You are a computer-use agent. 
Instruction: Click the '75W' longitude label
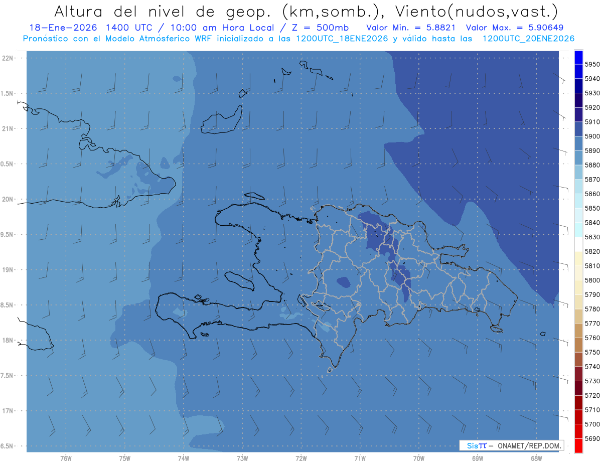125,458
